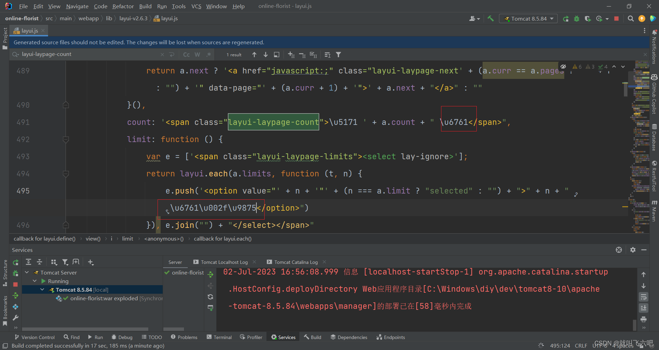This screenshot has width=659, height=350.
Task: Open the Maven tool window
Action: pos(654,211)
